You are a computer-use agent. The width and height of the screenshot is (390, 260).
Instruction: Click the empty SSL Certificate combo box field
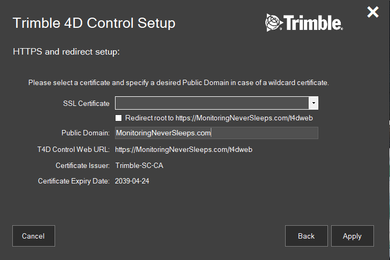[x=212, y=103]
